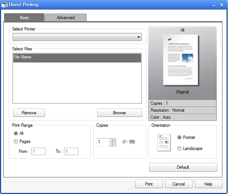Decrease copies with the down arrow
Screen dimensions: 228x194
point(112,144)
